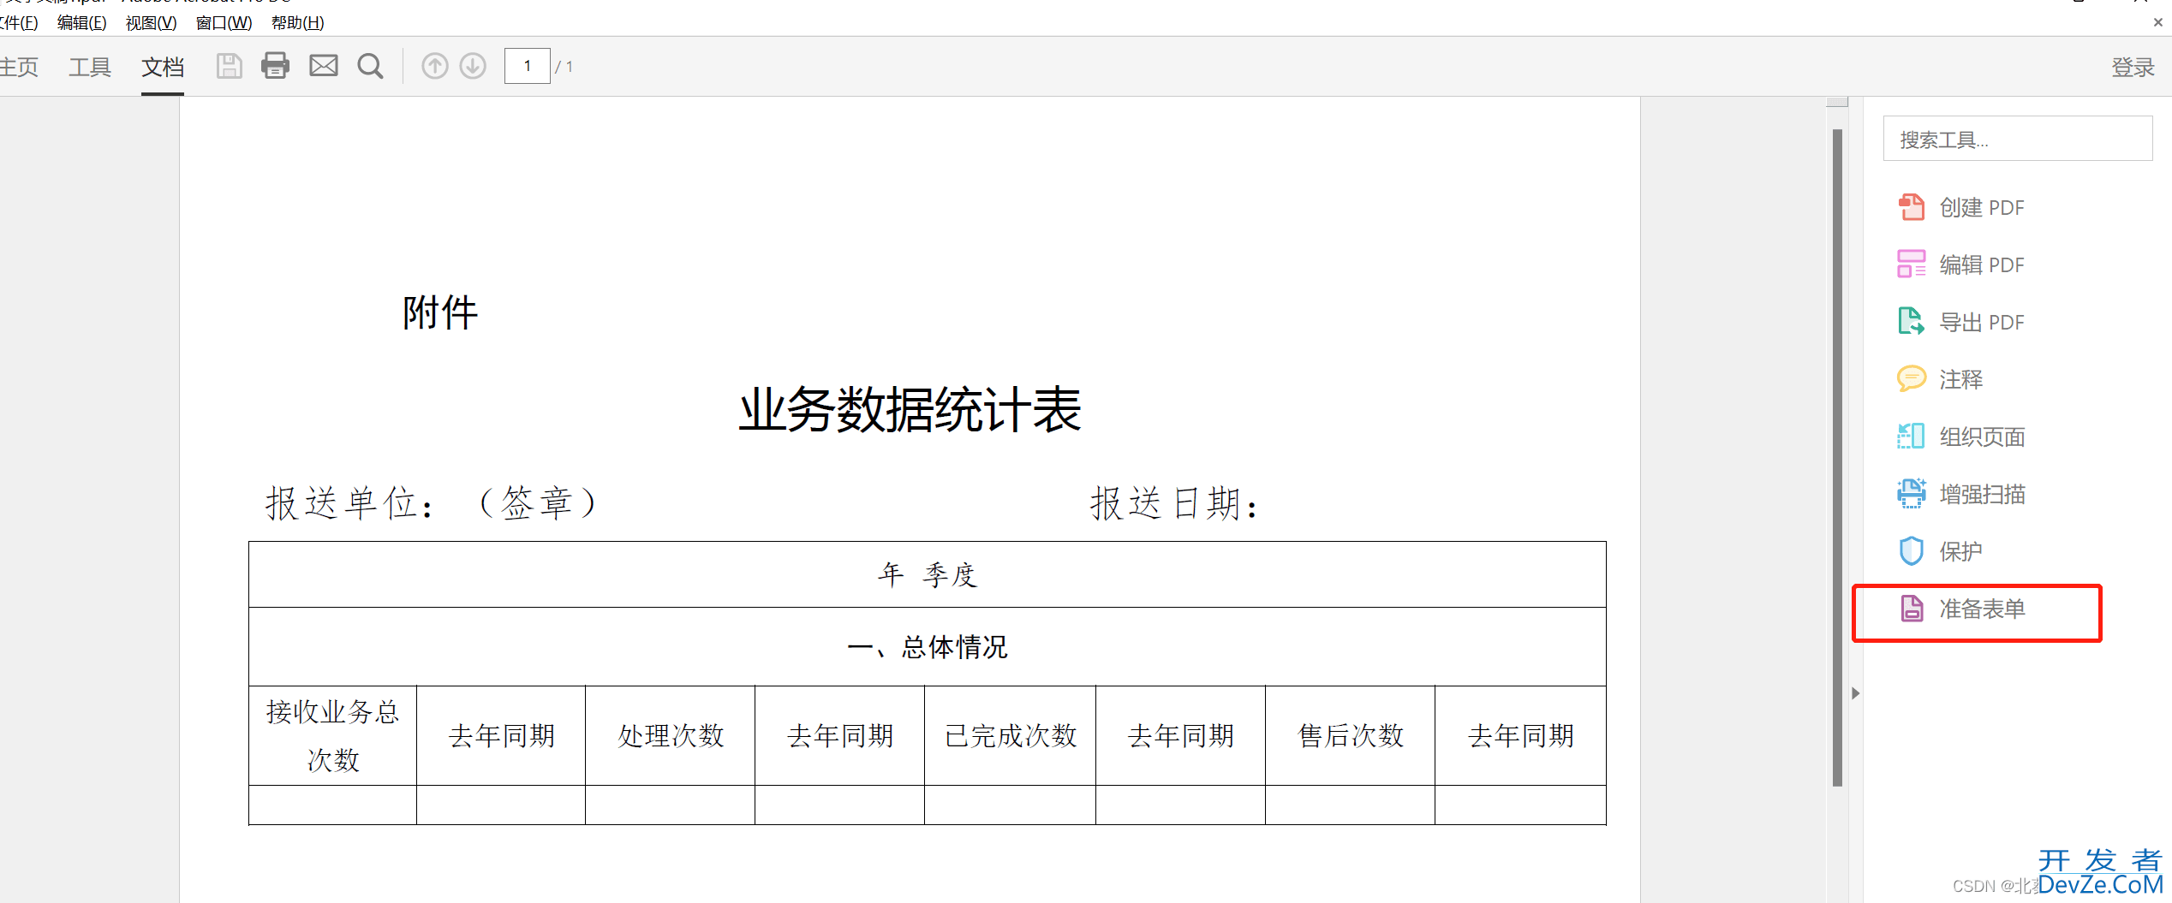Go to next page arrow icon
This screenshot has width=2172, height=903.
[473, 66]
